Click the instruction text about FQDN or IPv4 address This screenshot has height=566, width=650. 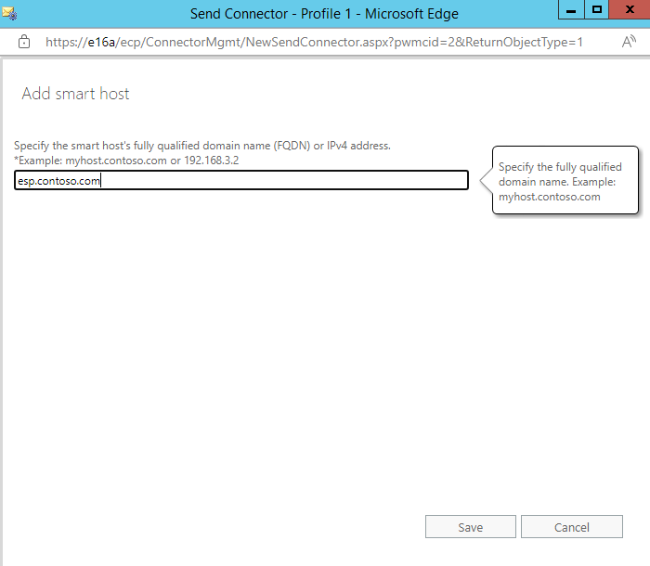pos(202,146)
